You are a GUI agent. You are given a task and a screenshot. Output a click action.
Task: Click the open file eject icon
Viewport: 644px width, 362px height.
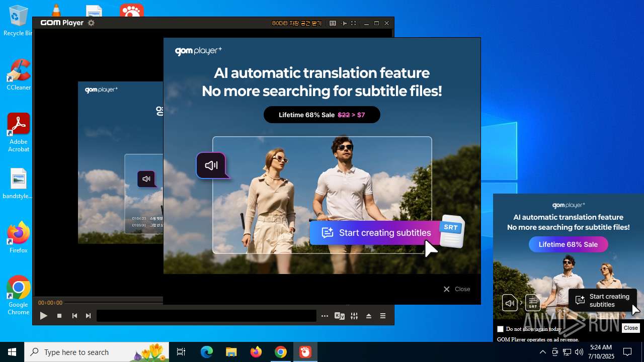click(369, 316)
